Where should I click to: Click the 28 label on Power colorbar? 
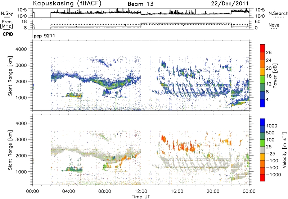[269, 52]
